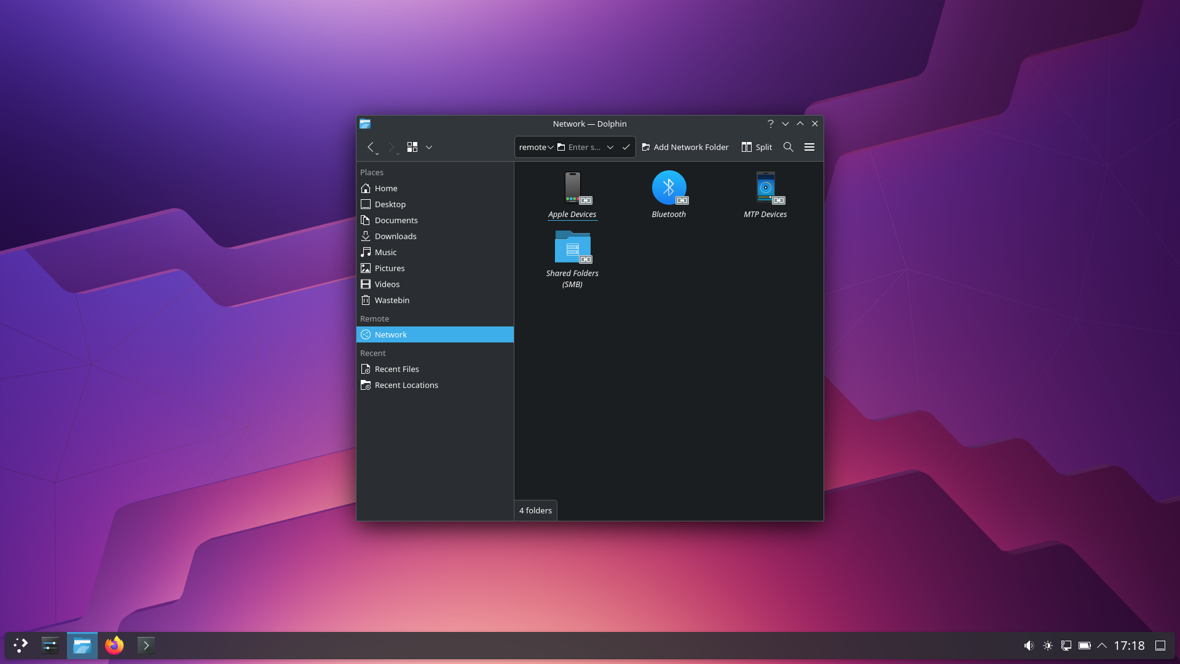The height and width of the screenshot is (664, 1180).
Task: Open Wastebin from sidebar
Action: point(435,300)
